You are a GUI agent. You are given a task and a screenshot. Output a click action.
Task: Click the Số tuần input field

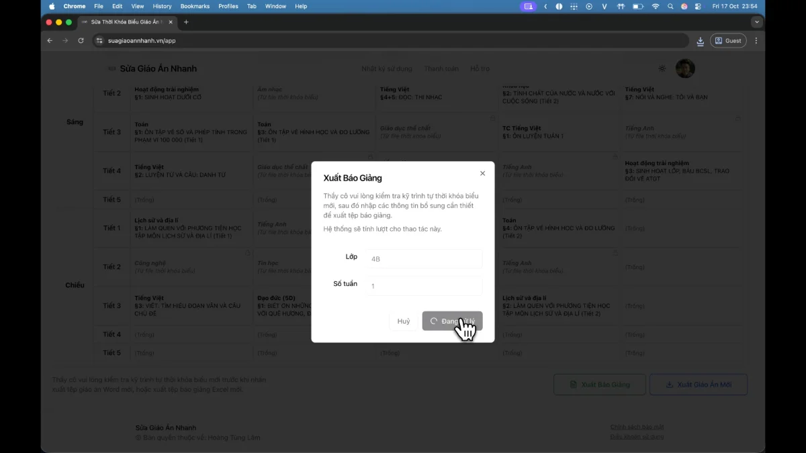click(424, 285)
